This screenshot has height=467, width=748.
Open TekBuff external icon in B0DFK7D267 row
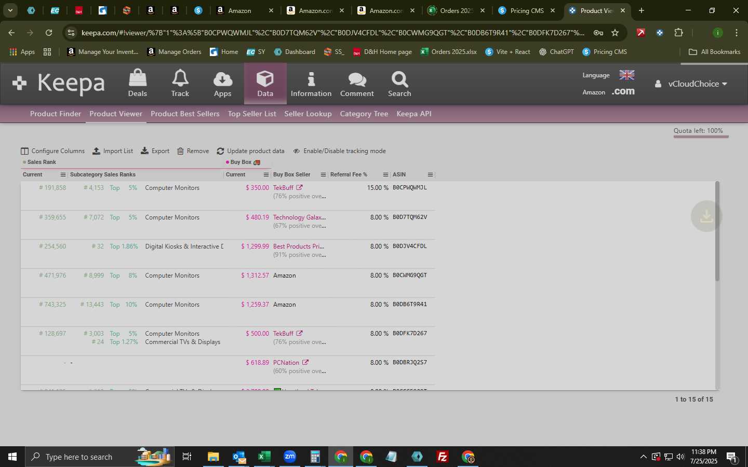(x=299, y=334)
